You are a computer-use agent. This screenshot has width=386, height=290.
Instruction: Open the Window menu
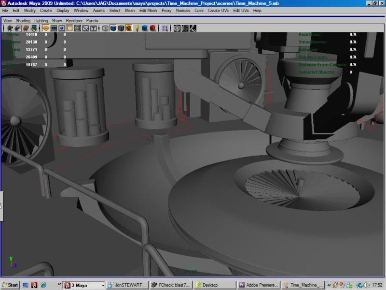(x=81, y=11)
